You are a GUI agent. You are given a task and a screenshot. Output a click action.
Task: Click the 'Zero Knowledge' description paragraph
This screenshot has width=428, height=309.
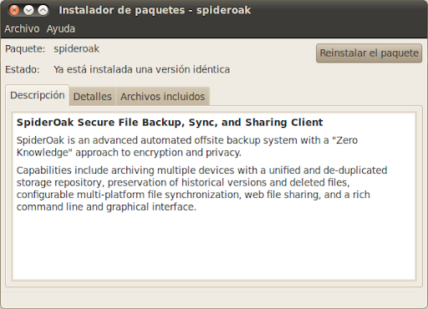tap(187, 146)
